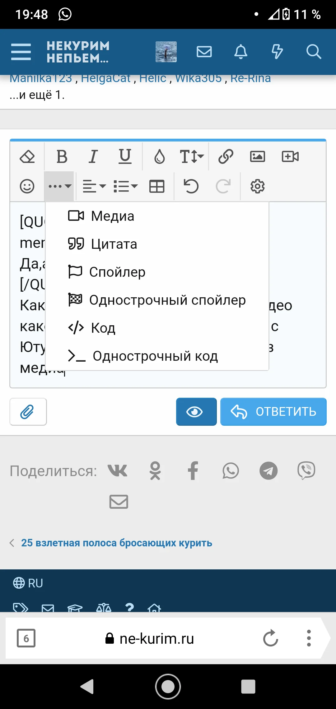336x709 pixels.
Task: Choose Спойлер in the open menu
Action: (117, 272)
